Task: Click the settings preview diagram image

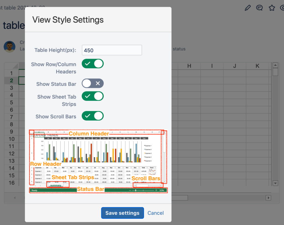Action: pyautogui.click(x=98, y=161)
